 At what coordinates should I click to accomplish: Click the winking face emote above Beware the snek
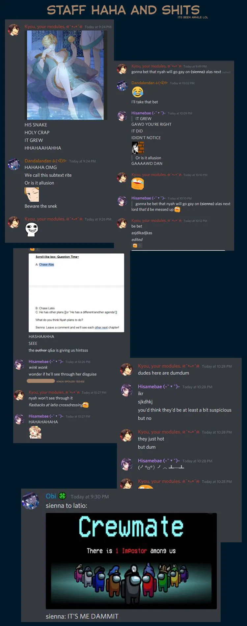tap(32, 194)
